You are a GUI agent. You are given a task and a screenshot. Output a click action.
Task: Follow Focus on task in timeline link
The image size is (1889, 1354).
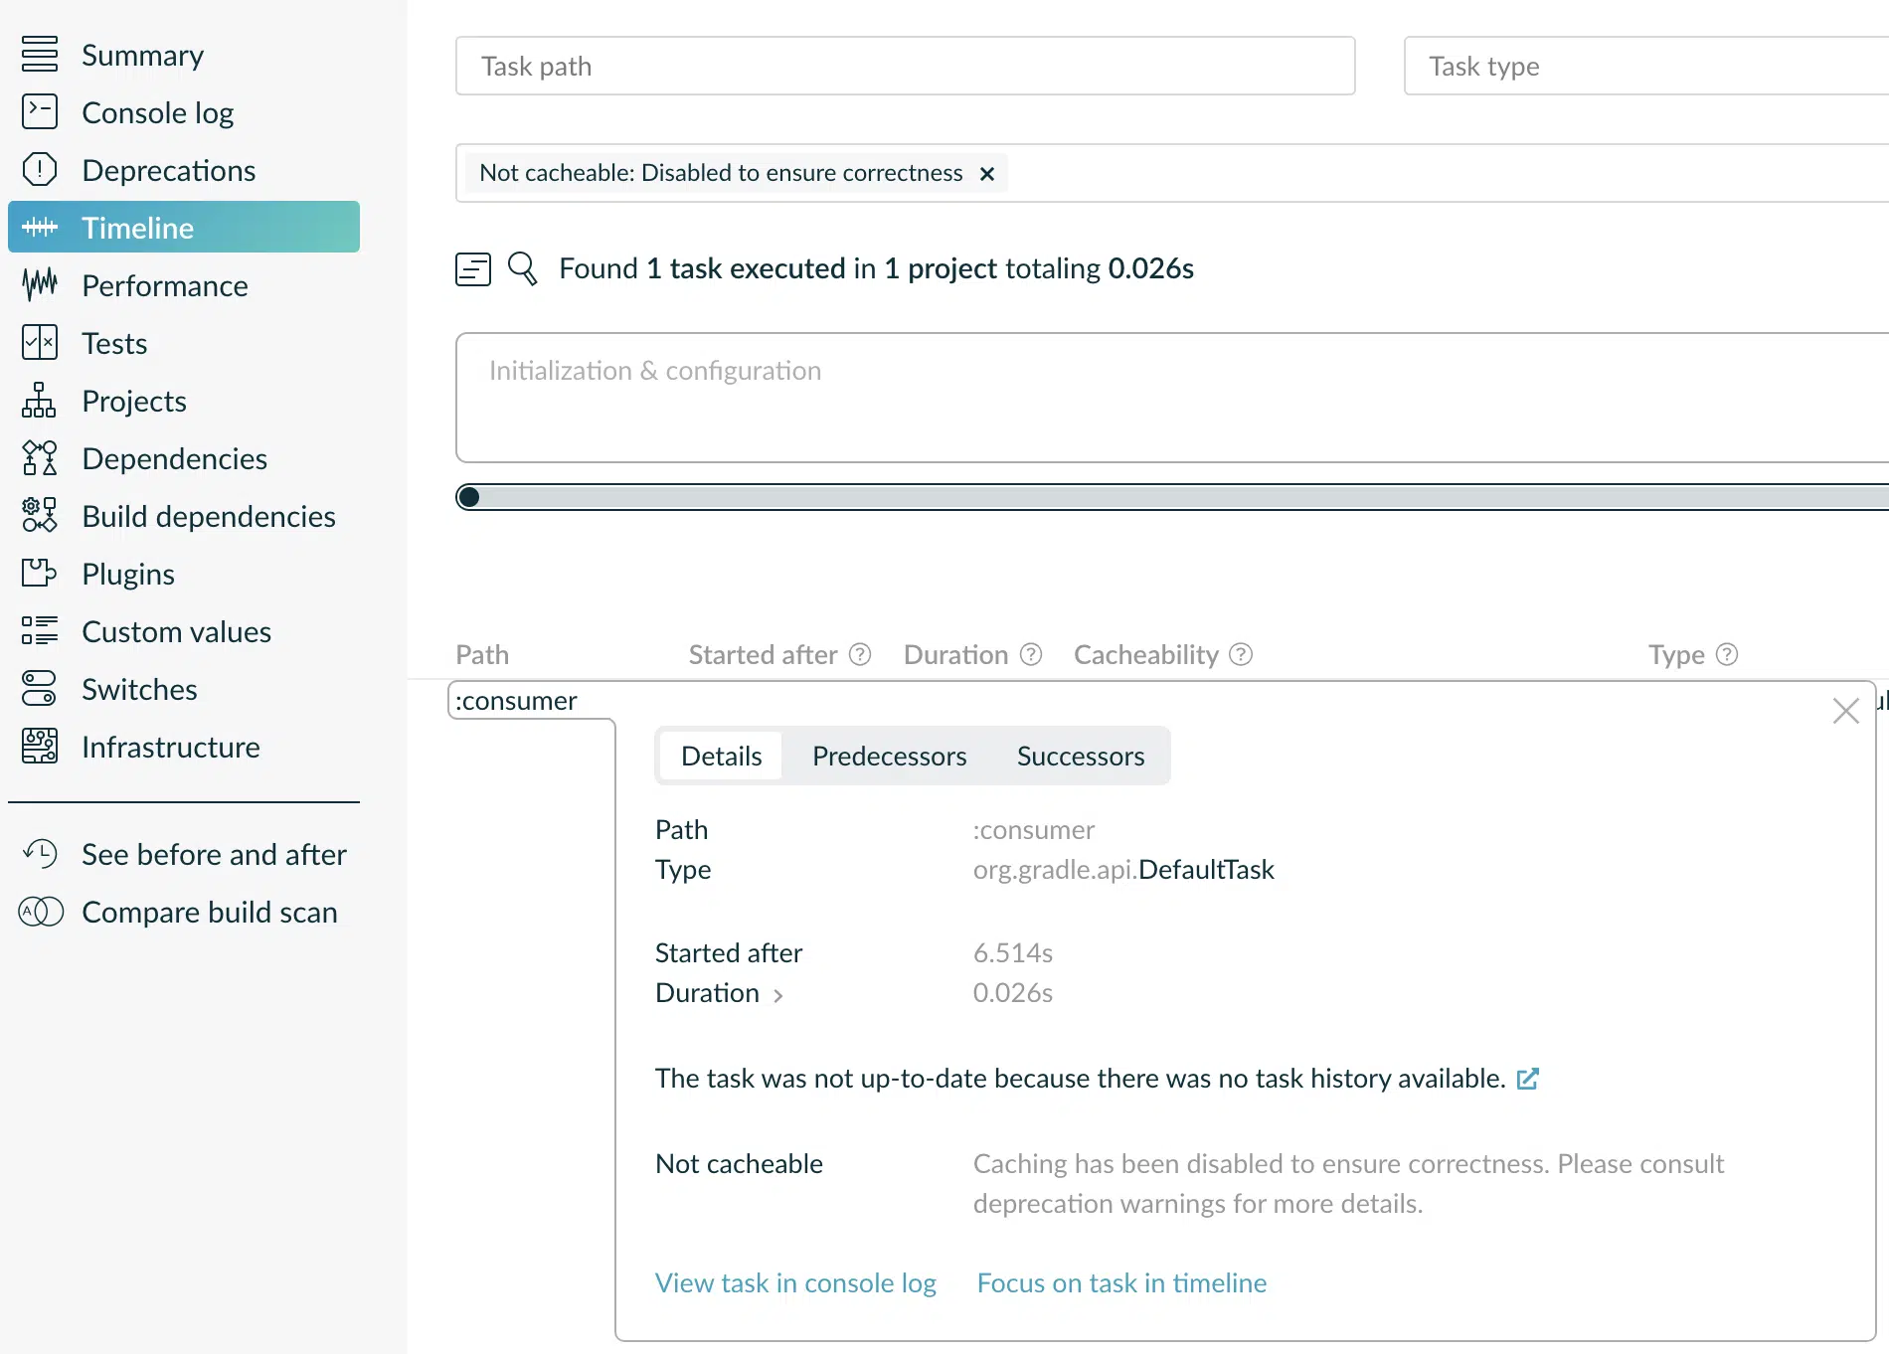(x=1121, y=1283)
